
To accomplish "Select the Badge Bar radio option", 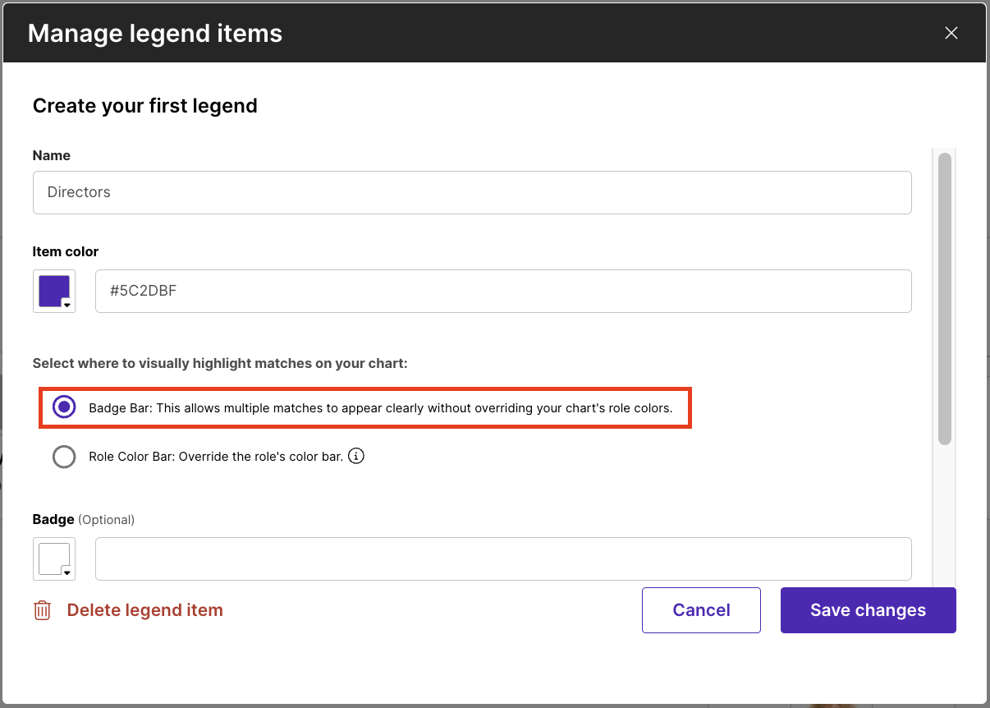I will [x=64, y=407].
